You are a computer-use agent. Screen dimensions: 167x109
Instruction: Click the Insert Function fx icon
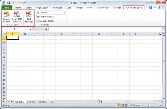[46, 29]
